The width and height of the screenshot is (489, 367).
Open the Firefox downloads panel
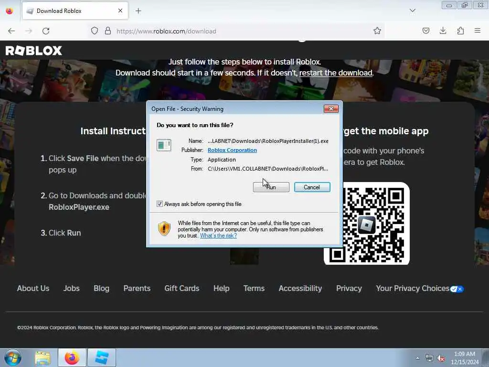click(443, 31)
